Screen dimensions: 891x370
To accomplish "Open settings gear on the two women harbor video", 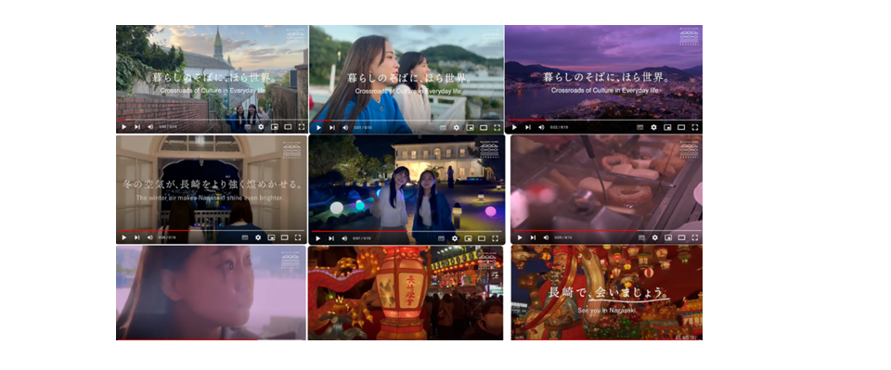I will pos(456,128).
